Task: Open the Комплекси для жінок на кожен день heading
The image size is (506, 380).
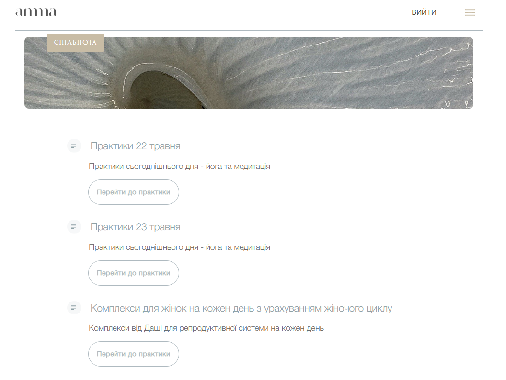Action: (241, 308)
